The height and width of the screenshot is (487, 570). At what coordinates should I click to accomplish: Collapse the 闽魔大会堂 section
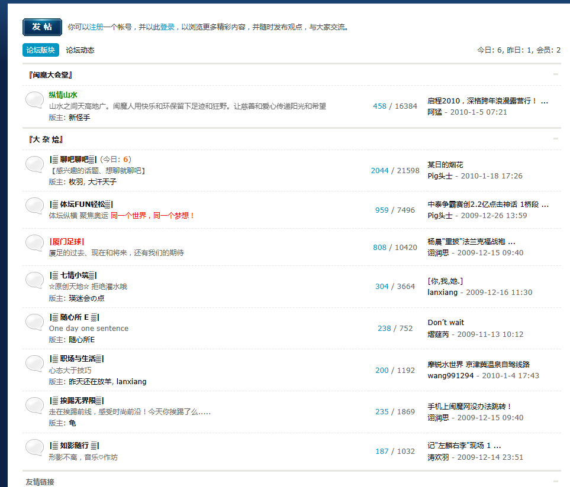click(x=555, y=74)
